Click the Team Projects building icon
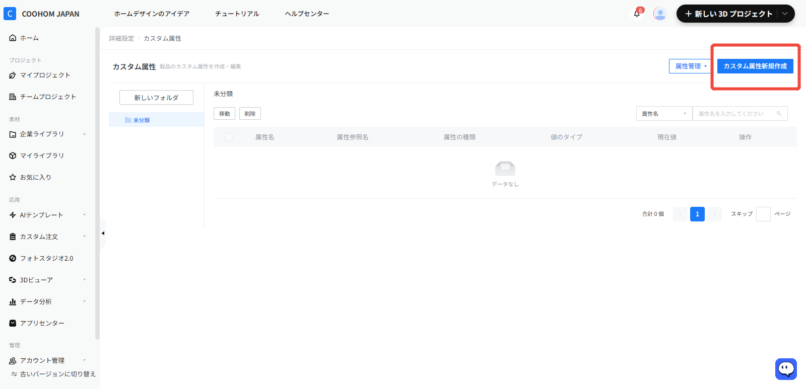This screenshot has height=389, width=806. 13,97
